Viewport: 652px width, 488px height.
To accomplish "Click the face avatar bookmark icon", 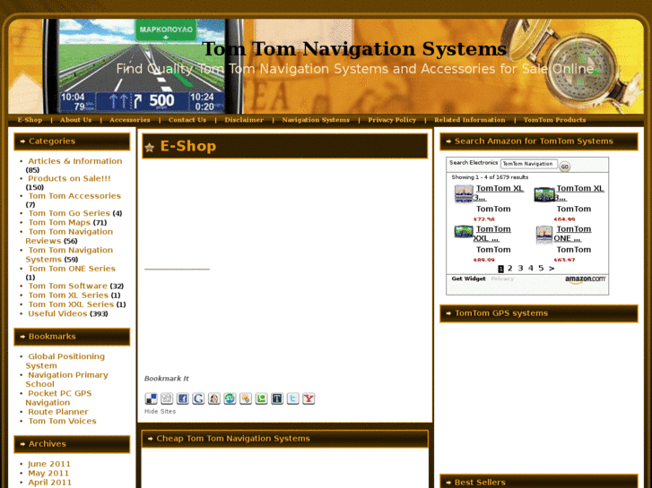I will (214, 398).
